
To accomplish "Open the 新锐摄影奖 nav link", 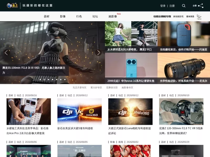I will [x=178, y=16].
